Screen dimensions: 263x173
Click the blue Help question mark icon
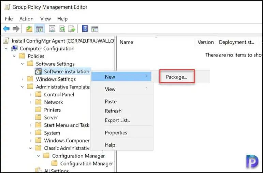click(x=85, y=29)
